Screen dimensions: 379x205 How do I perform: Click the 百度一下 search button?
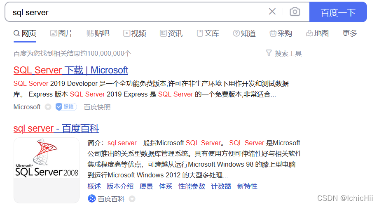(x=338, y=12)
